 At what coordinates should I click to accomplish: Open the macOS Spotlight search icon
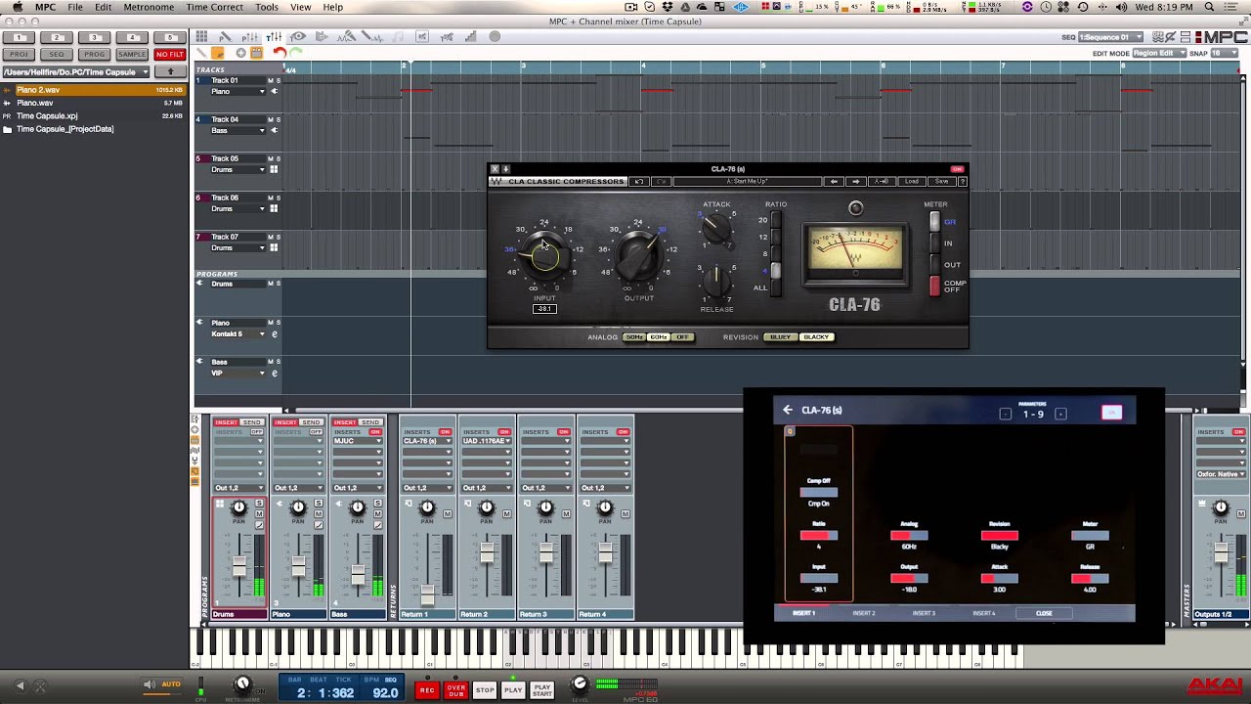tap(1210, 7)
